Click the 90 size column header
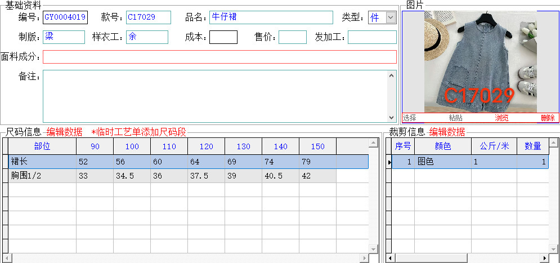The width and height of the screenshot is (560, 263). 95,146
